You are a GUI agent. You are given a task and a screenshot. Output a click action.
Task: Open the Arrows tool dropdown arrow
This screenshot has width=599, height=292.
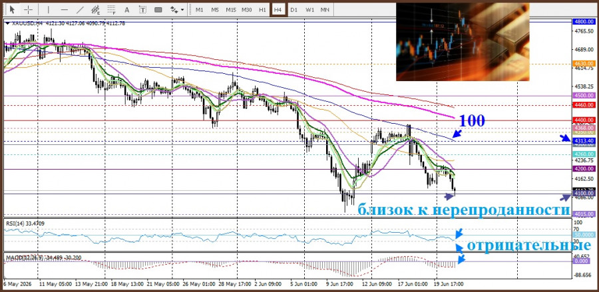tap(182, 10)
